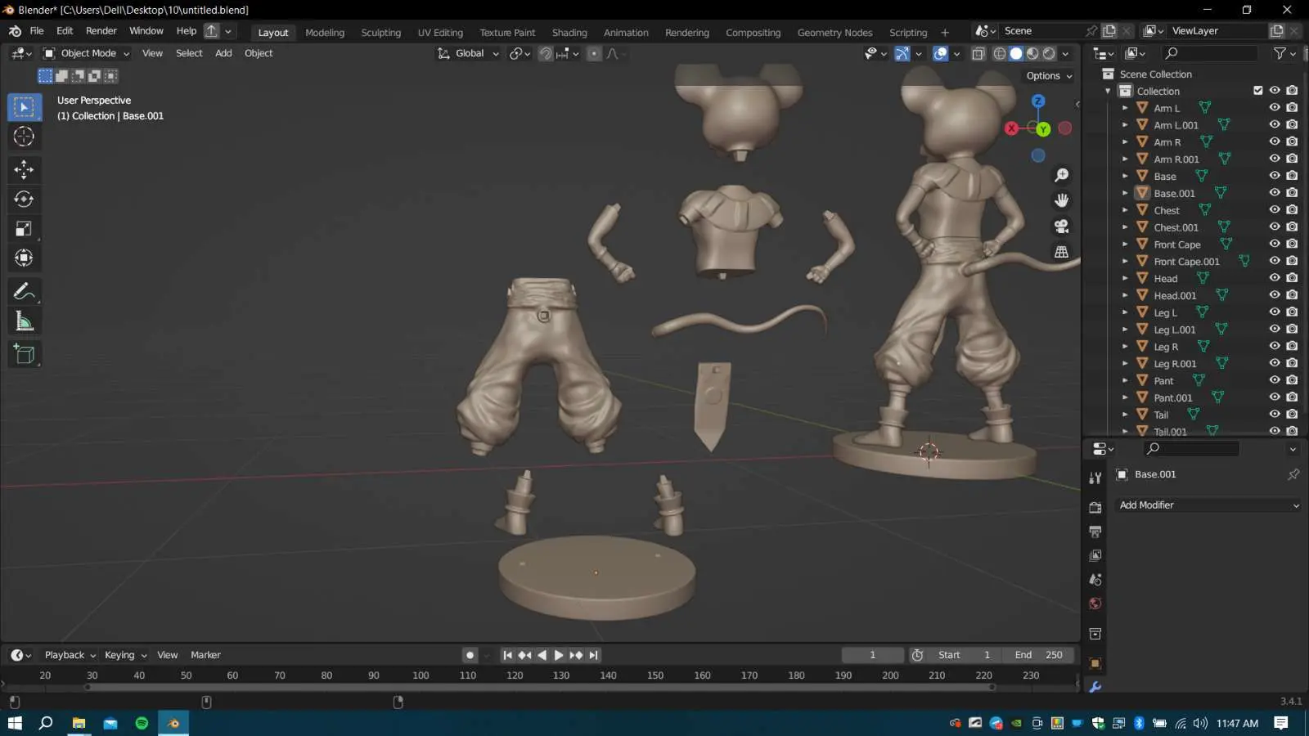1309x736 pixels.
Task: Switch to rendered viewport shading
Action: pyautogui.click(x=1049, y=53)
